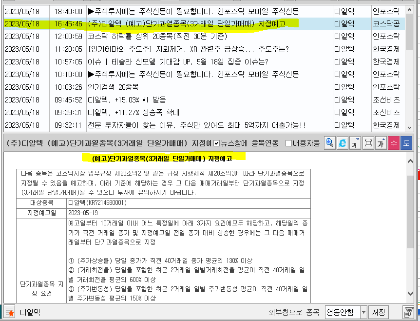Image resolution: width=420 pixels, height=321 pixels.
Task: Open 인기검색 20종목 news row
Action: tap(204, 87)
